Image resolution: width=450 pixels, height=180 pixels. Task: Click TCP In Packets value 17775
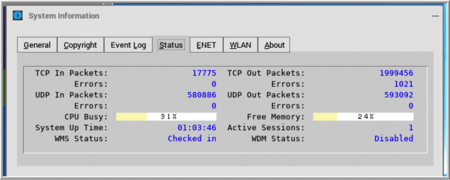[204, 73]
